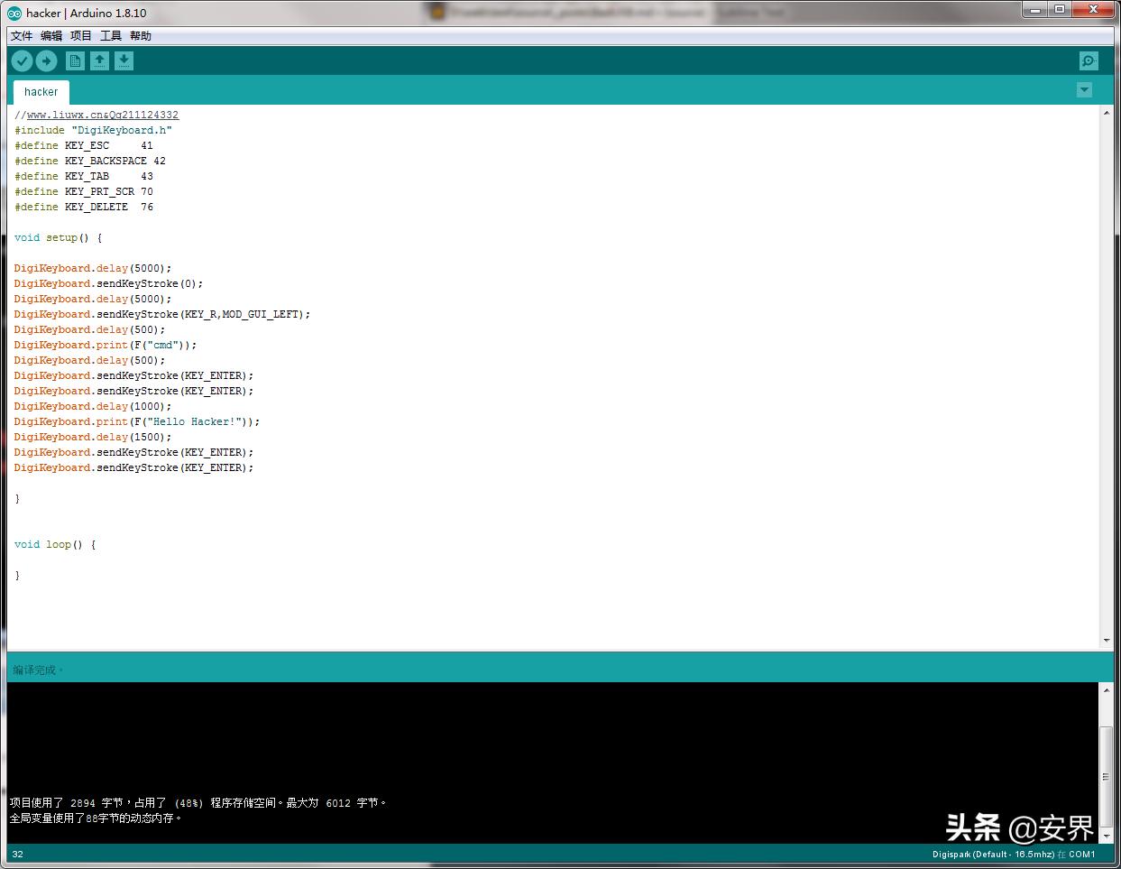1121x869 pixels.
Task: Open the Serial Monitor magnifier icon
Action: point(1089,60)
